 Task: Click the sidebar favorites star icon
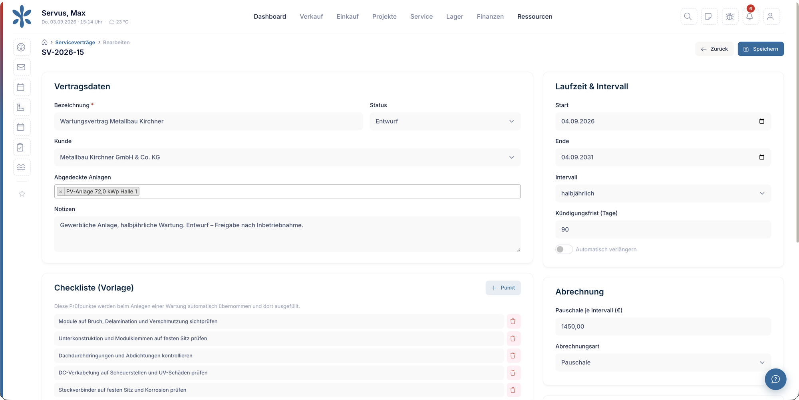coord(22,194)
